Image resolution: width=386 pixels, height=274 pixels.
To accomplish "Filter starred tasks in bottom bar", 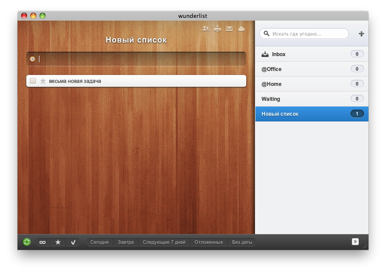I will click(58, 242).
